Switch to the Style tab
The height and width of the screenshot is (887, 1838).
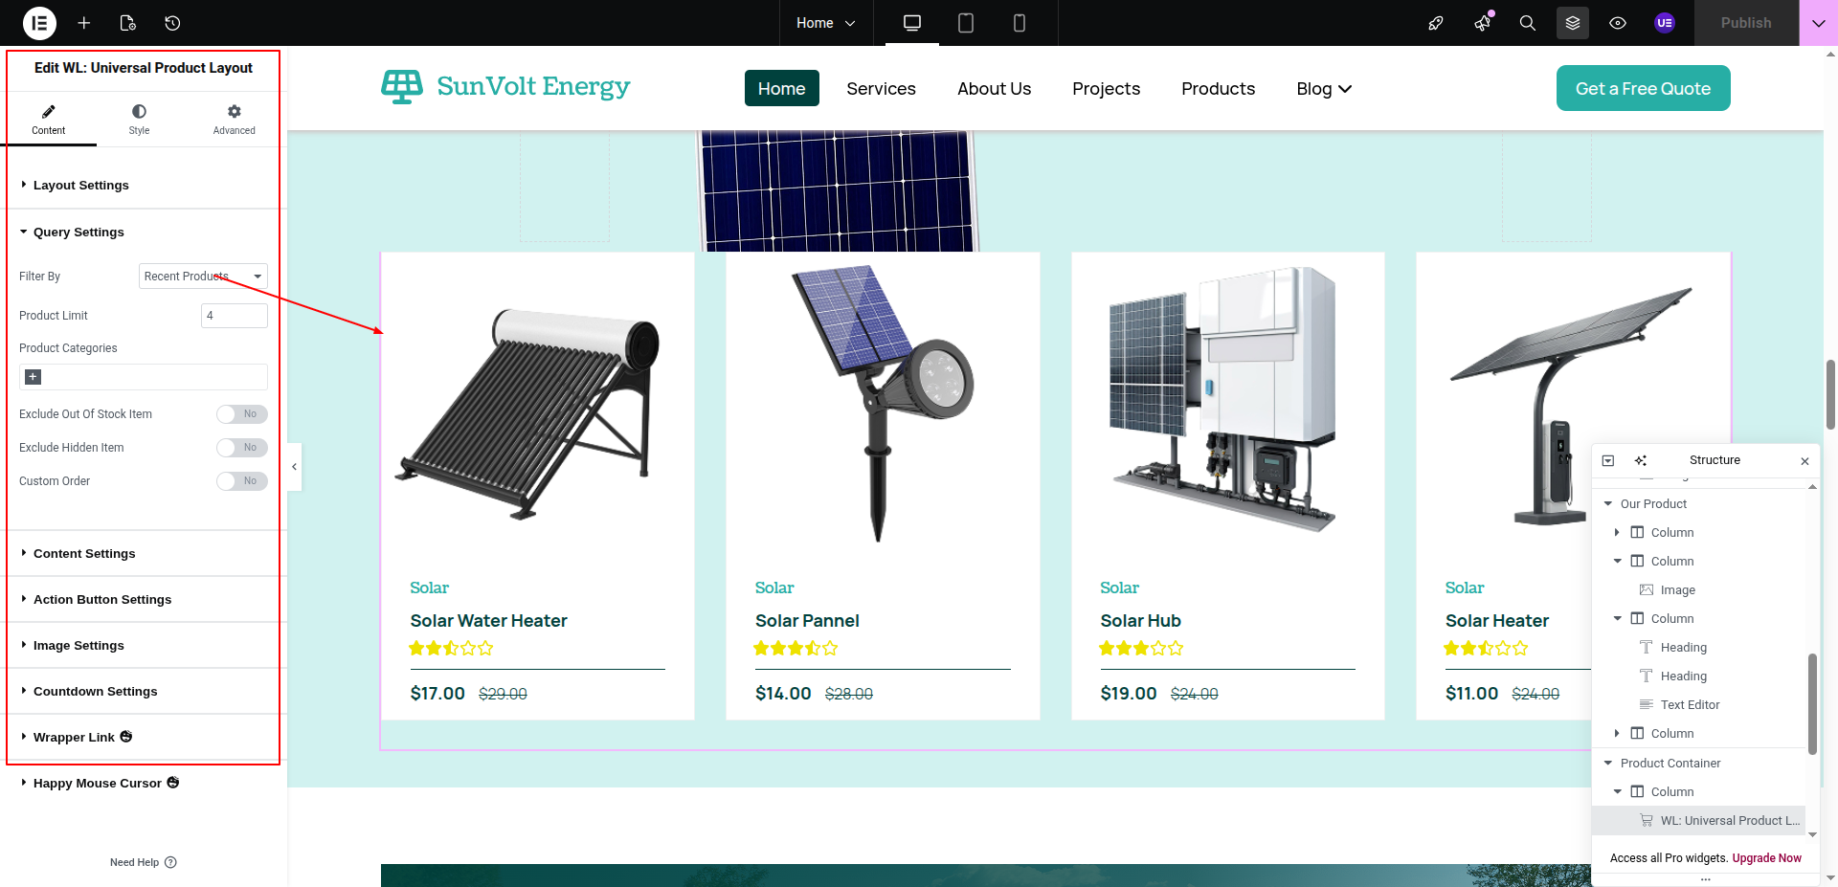(x=139, y=120)
